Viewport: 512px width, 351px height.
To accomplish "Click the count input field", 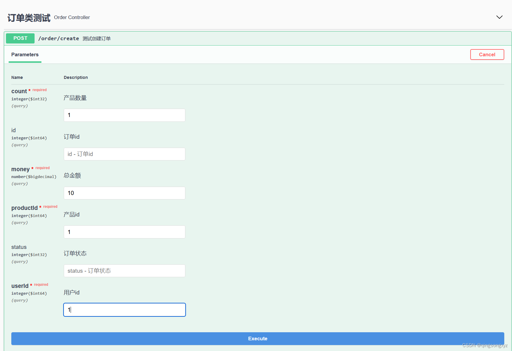I will tap(125, 115).
